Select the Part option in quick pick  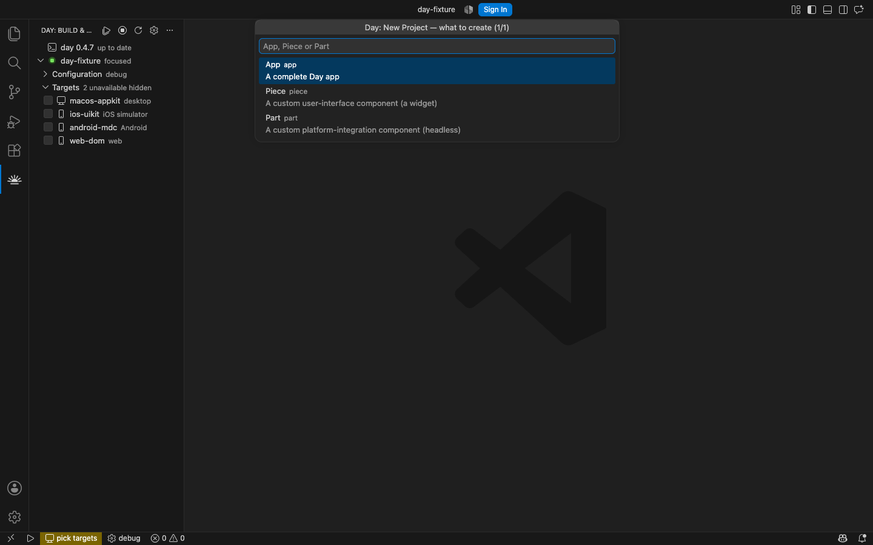(437, 124)
